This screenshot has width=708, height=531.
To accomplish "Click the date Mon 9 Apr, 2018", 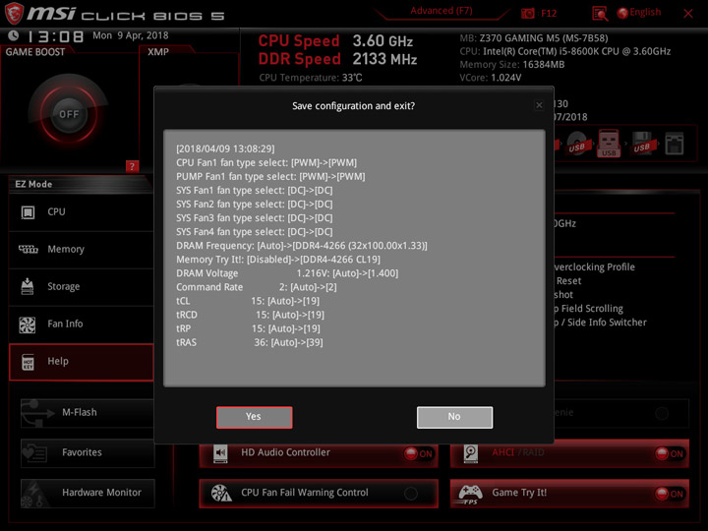I will click(x=131, y=35).
